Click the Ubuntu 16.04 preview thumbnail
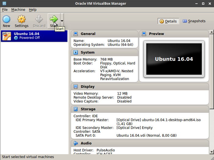Image resolution: width=214 pixels, height=160 pixels. pos(174,59)
